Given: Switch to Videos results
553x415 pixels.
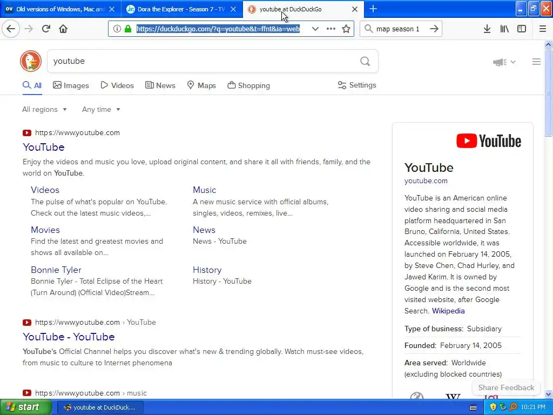Looking at the screenshot, I should [x=117, y=85].
